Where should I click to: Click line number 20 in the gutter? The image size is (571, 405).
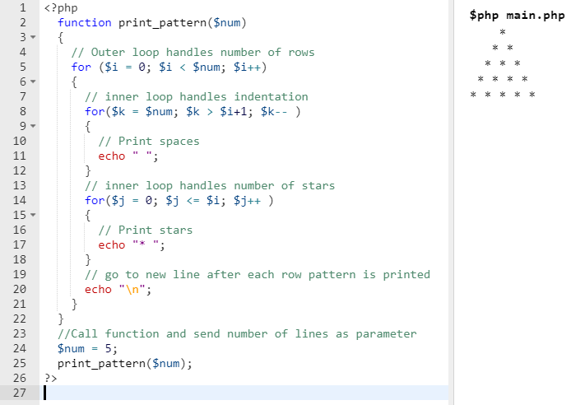point(20,289)
